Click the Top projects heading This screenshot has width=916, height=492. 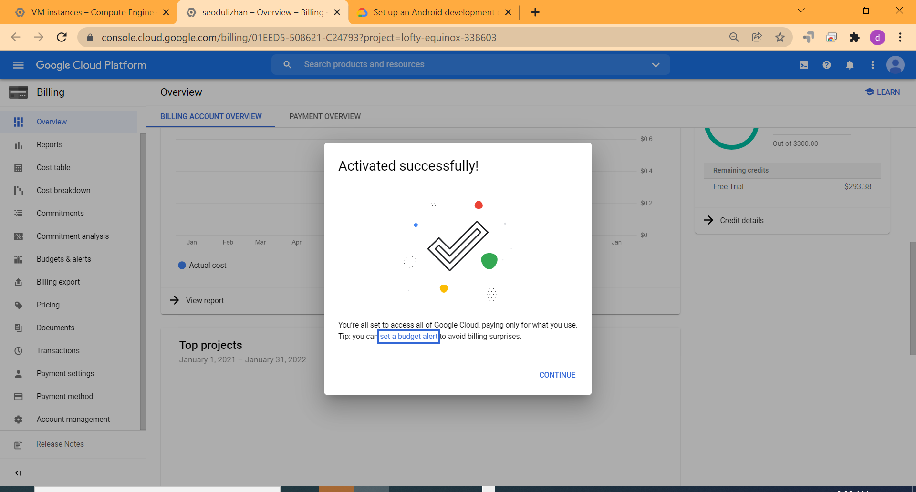click(x=210, y=345)
